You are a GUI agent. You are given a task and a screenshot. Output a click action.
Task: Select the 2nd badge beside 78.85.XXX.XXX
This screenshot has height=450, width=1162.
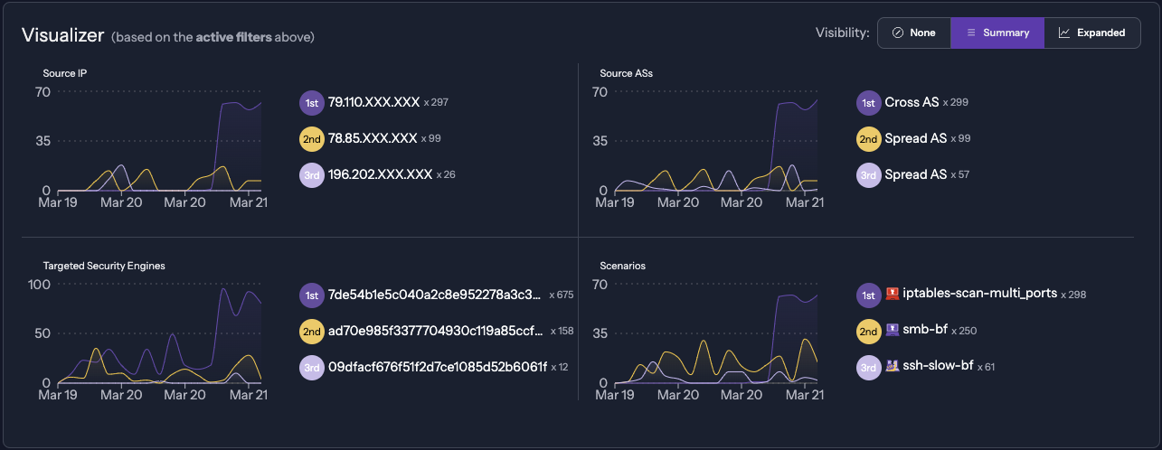[311, 139]
